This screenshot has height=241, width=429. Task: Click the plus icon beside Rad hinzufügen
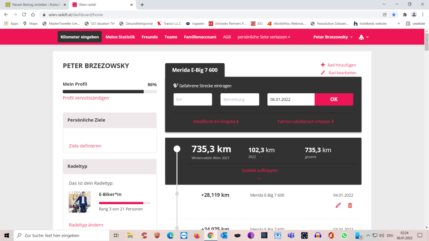point(323,65)
